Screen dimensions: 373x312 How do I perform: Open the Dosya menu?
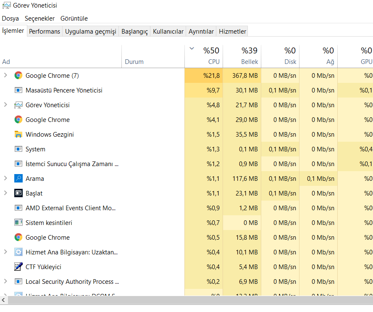[10, 19]
